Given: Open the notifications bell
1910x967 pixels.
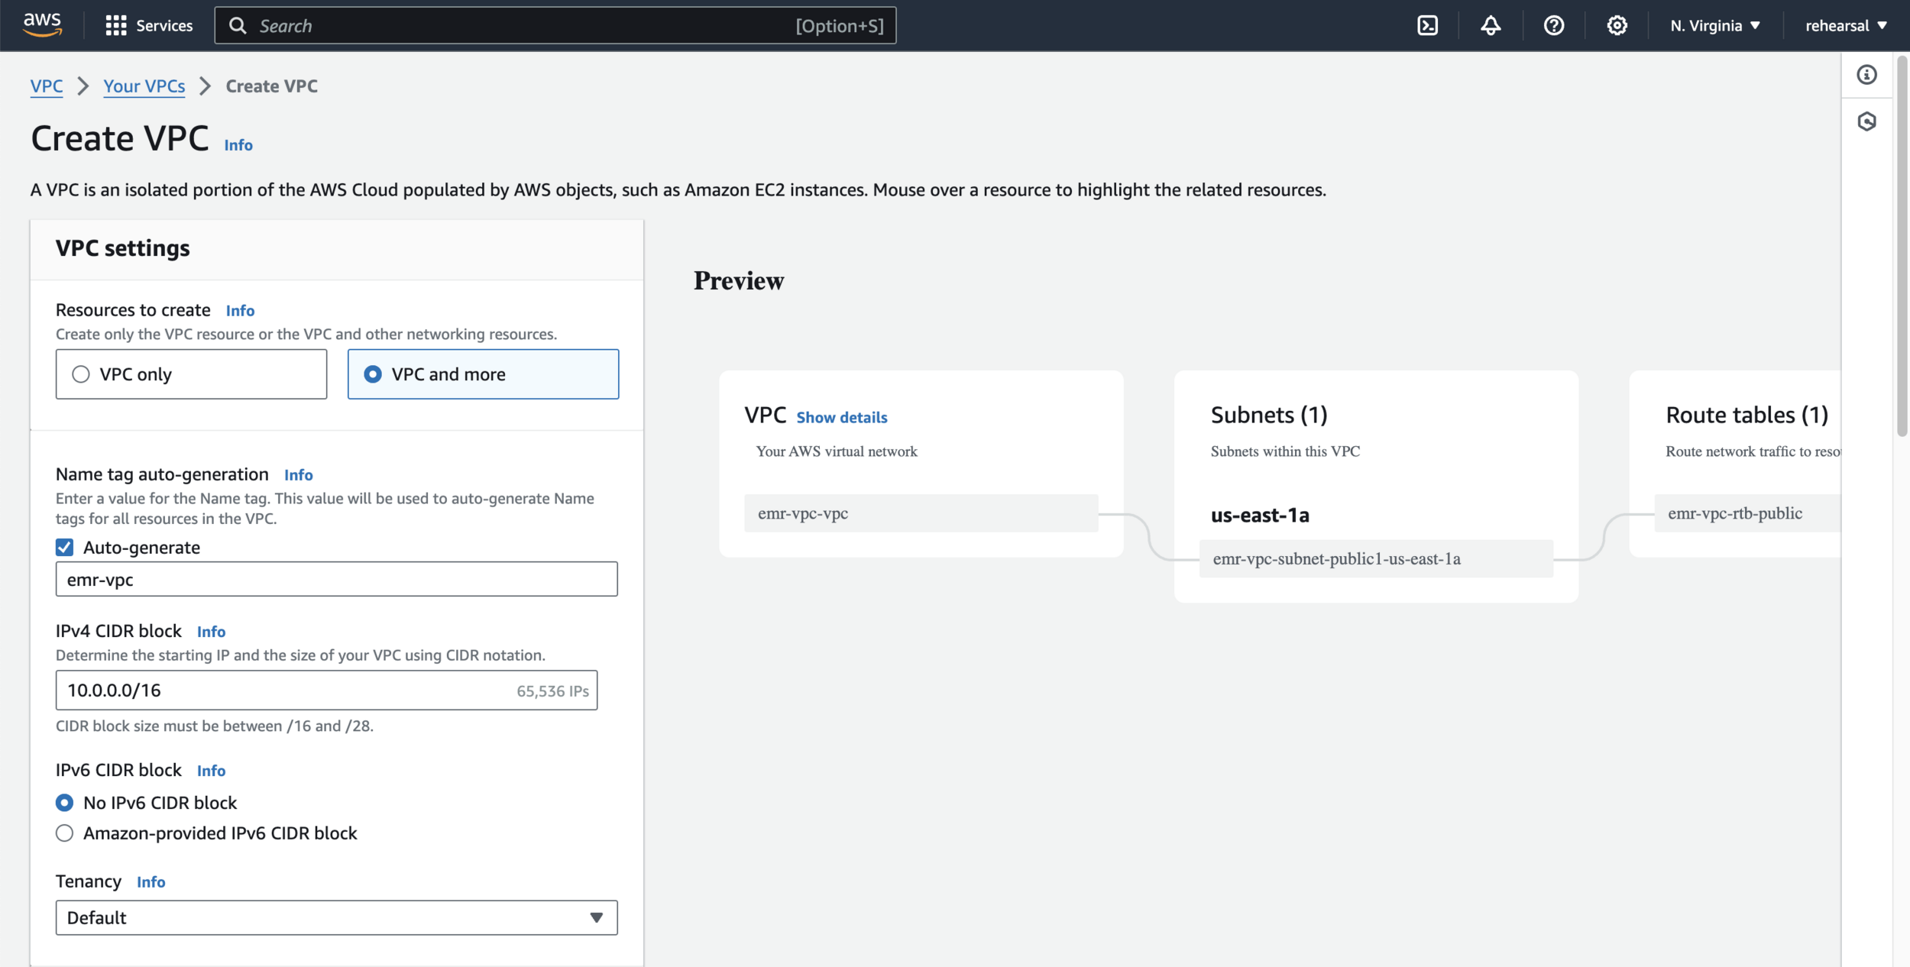Looking at the screenshot, I should pos(1491,26).
